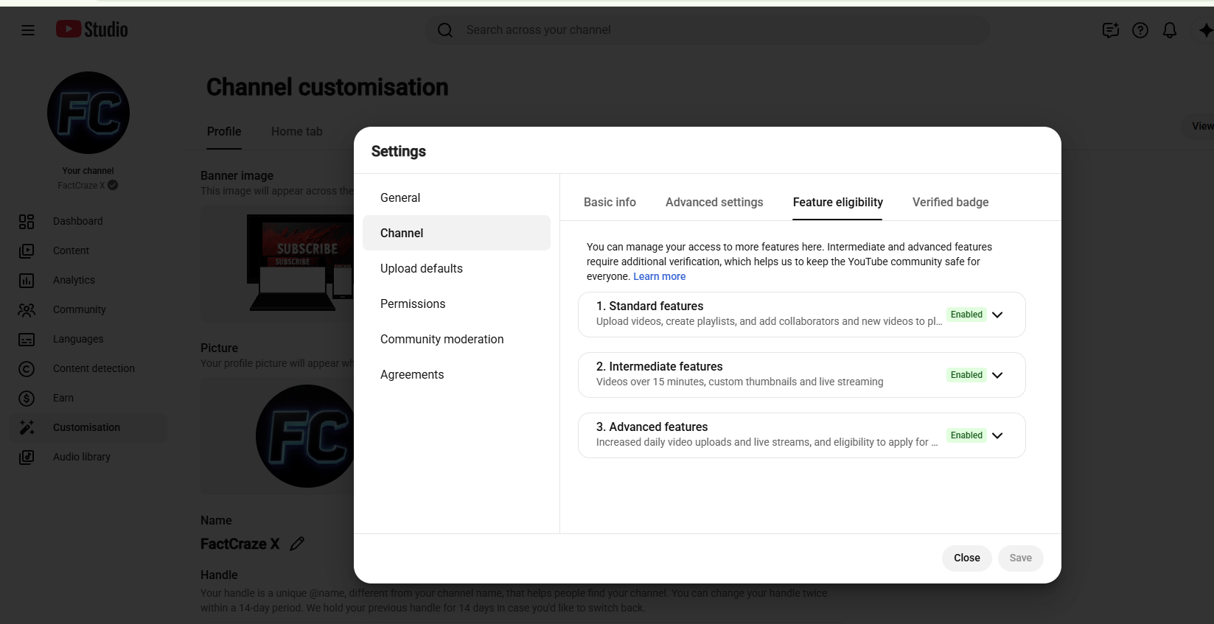Image resolution: width=1214 pixels, height=624 pixels.
Task: Open the notifications bell
Action: [x=1170, y=30]
